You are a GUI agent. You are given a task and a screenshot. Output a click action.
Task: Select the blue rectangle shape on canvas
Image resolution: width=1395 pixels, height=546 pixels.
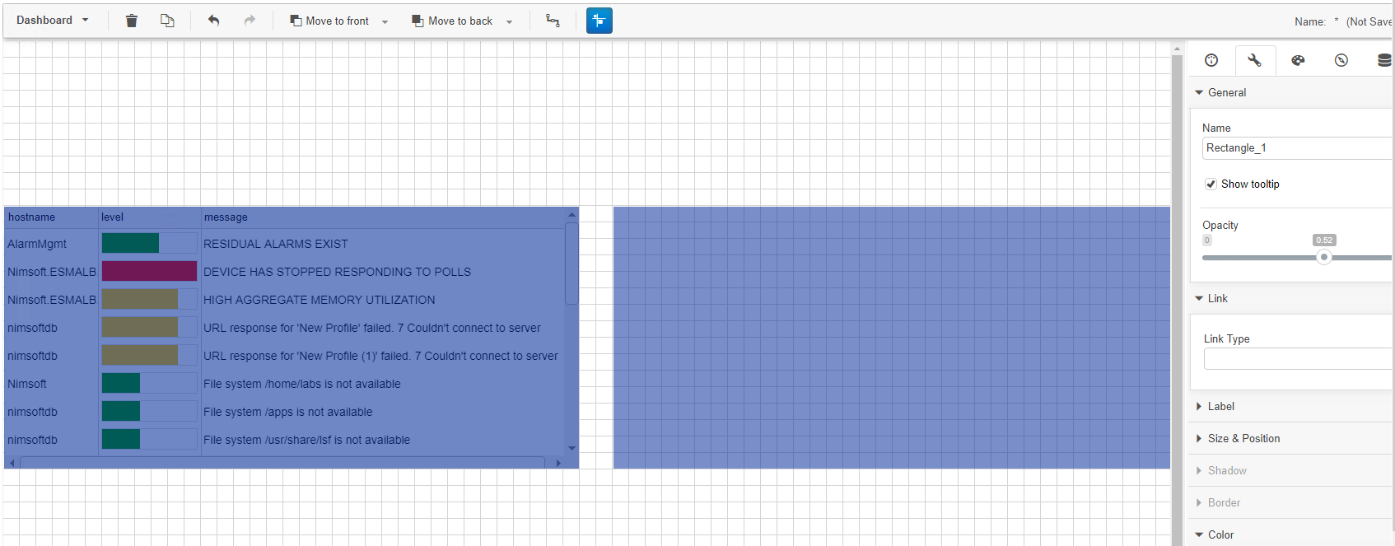click(x=892, y=338)
